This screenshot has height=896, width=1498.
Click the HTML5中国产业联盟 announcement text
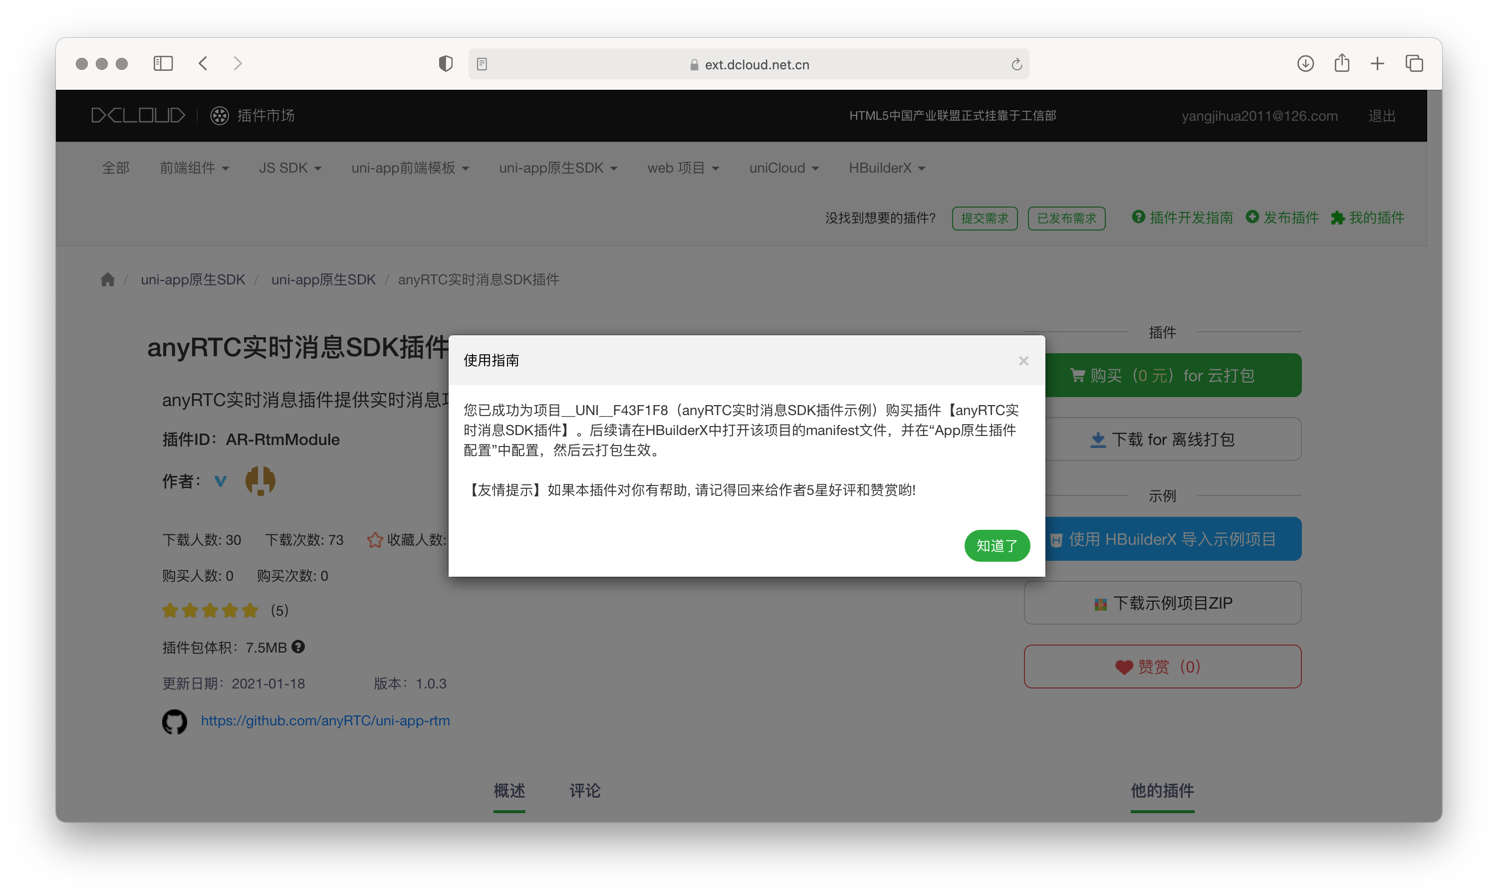tap(952, 115)
